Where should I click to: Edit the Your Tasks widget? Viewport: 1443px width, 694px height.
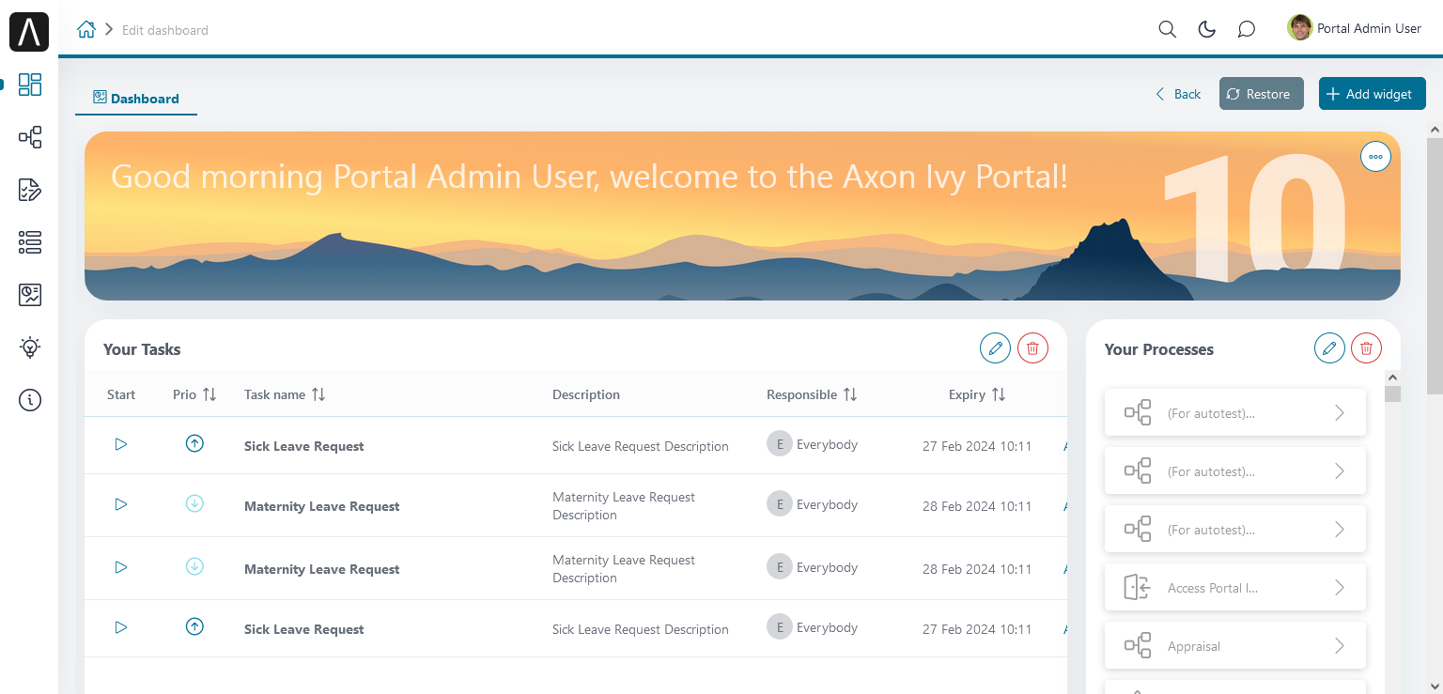pos(996,348)
